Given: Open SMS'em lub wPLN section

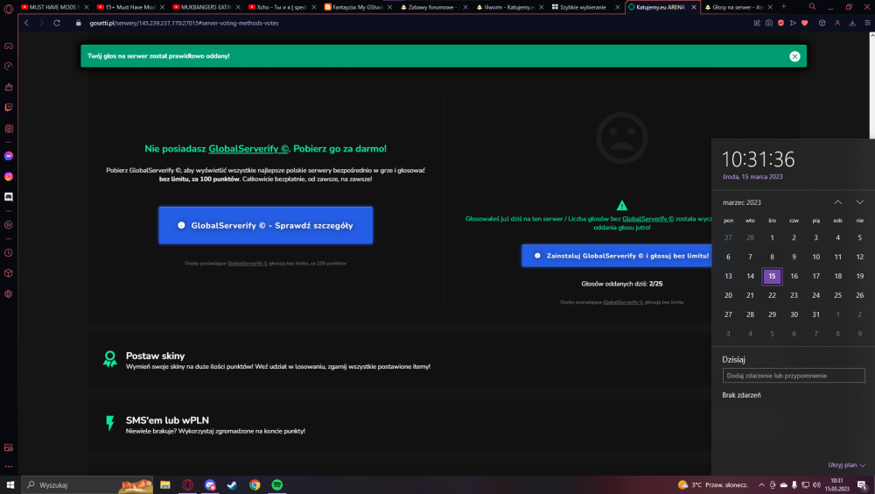Looking at the screenshot, I should click(399, 425).
